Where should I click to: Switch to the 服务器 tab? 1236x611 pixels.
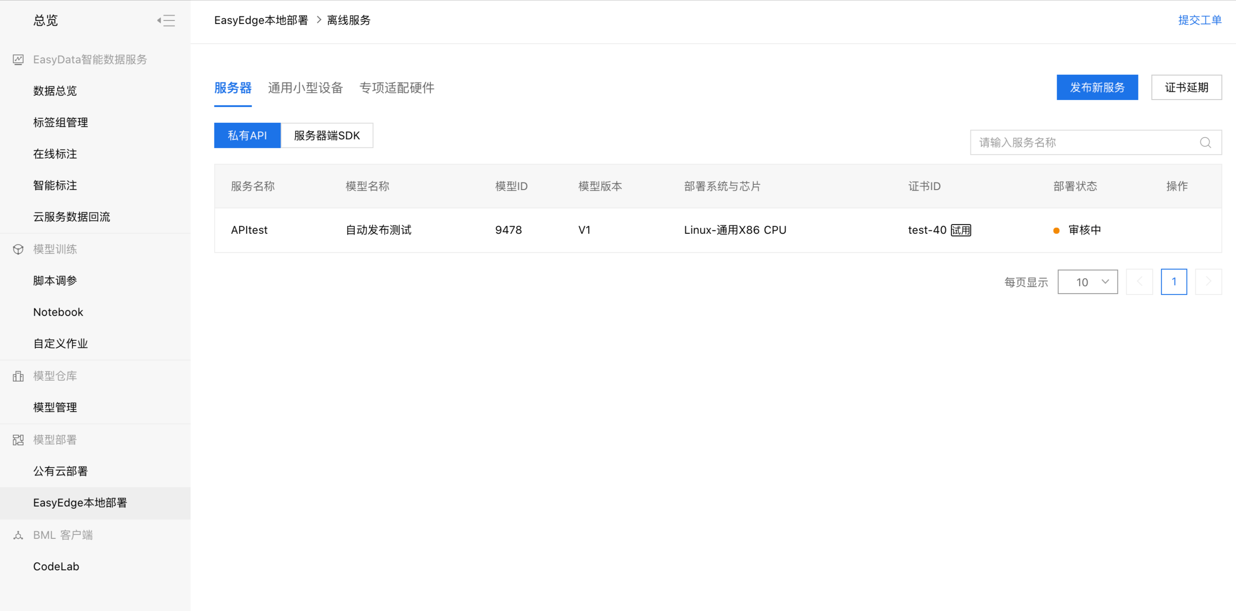coord(233,88)
